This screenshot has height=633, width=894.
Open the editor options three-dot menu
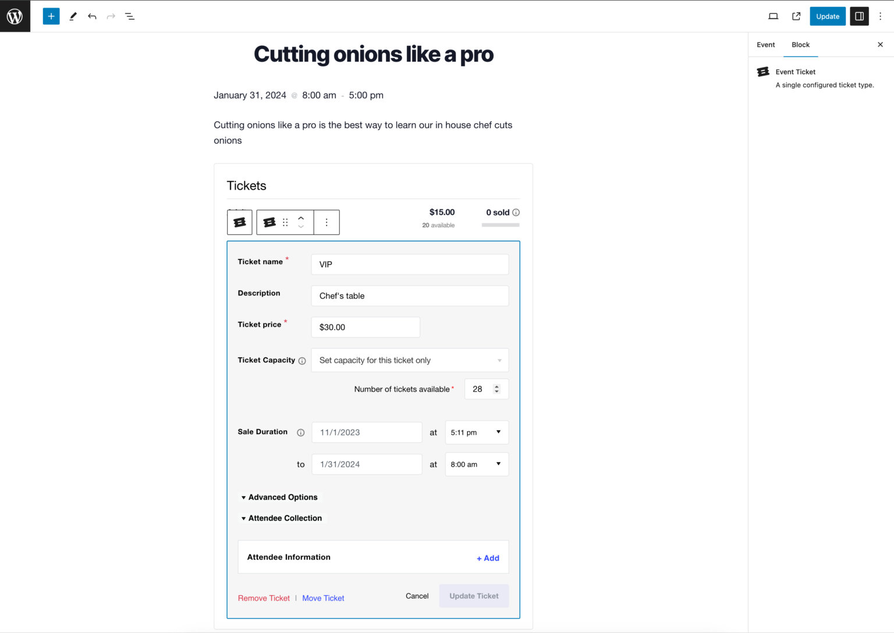tap(881, 16)
